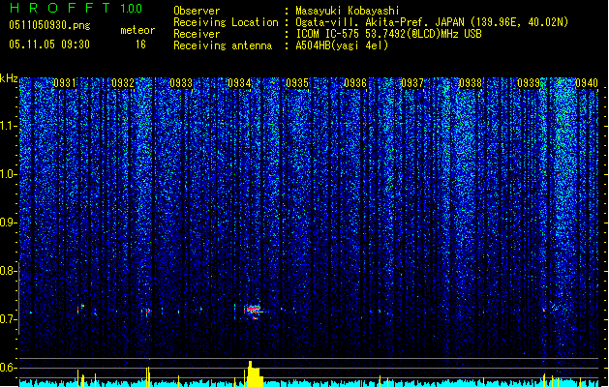Click the 0939 time marker

[x=529, y=83]
